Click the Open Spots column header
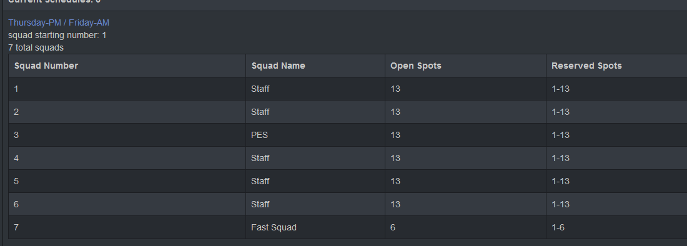This screenshot has height=246, width=687. 466,66
